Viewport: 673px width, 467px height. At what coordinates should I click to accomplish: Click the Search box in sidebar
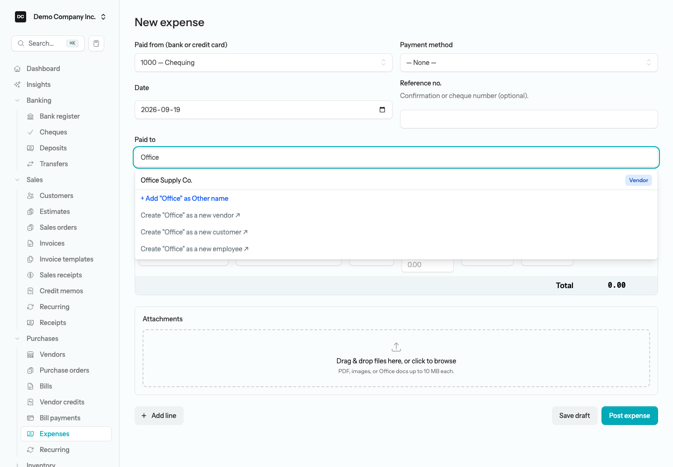point(48,43)
